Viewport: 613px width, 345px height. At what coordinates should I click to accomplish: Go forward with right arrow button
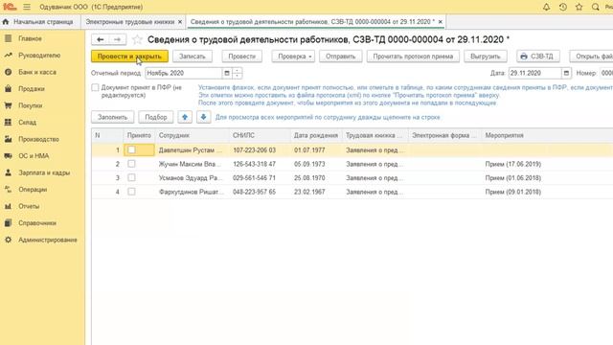coord(117,39)
